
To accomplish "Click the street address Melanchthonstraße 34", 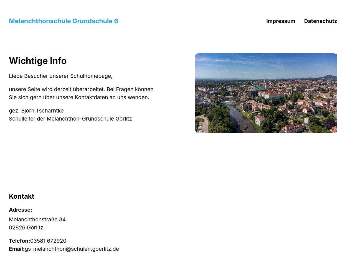I will (37, 219).
